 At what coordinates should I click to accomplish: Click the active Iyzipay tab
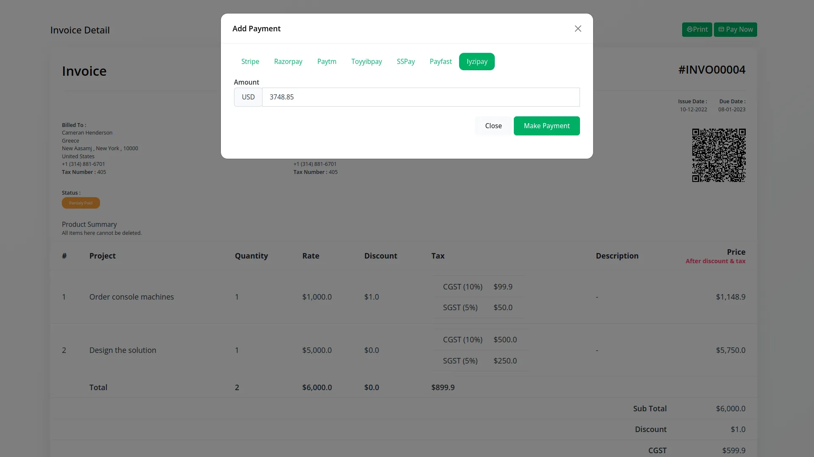[477, 61]
